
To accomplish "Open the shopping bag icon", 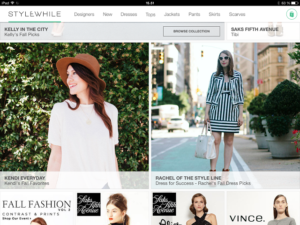I will pyautogui.click(x=291, y=14).
